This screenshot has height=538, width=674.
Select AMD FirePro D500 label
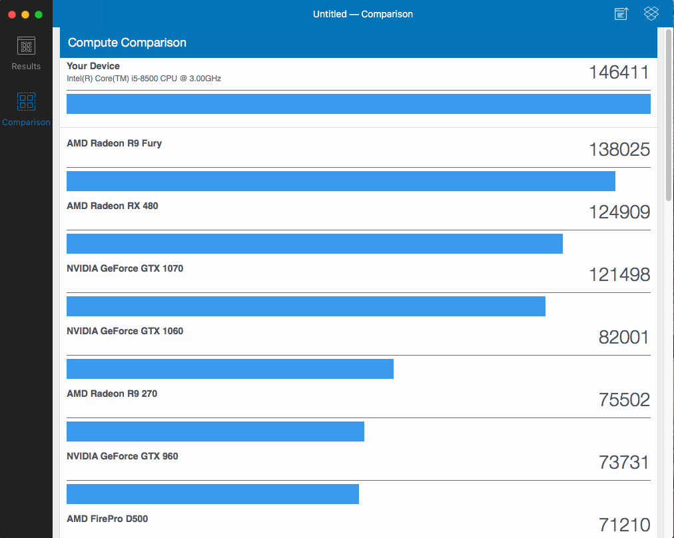click(107, 519)
